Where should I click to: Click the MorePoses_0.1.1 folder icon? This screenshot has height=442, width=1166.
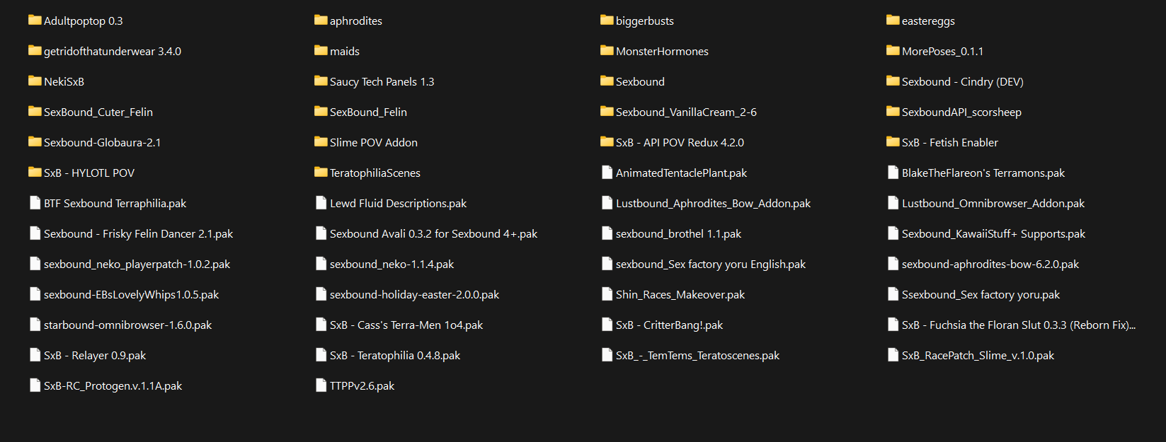(x=893, y=50)
